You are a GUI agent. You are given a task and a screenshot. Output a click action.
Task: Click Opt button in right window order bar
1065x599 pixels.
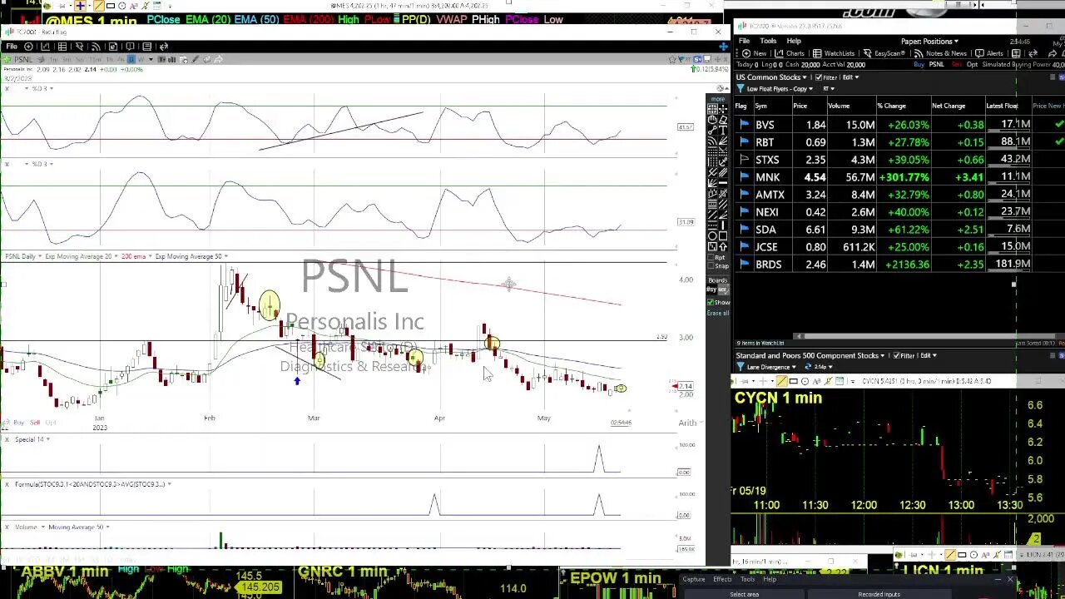tap(972, 64)
